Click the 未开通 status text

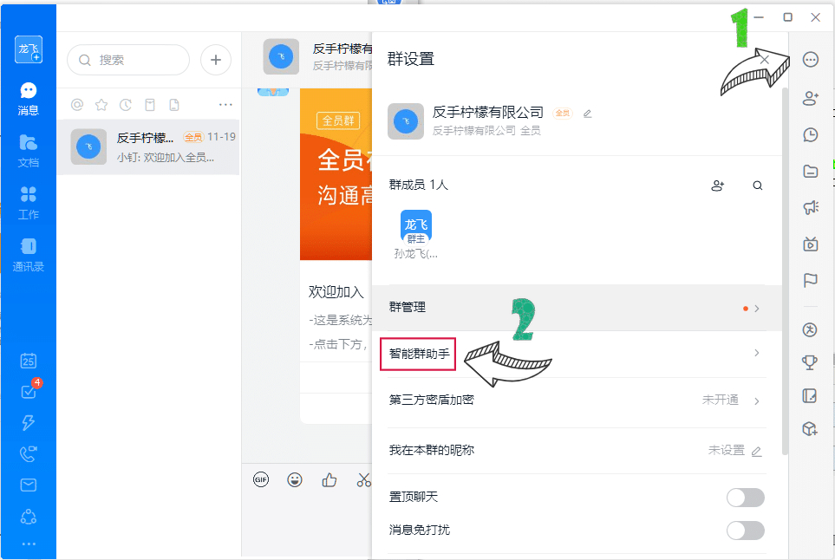click(x=720, y=400)
